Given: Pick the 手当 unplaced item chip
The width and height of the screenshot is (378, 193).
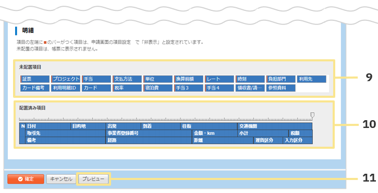Looking at the screenshot, I should click(96, 79).
